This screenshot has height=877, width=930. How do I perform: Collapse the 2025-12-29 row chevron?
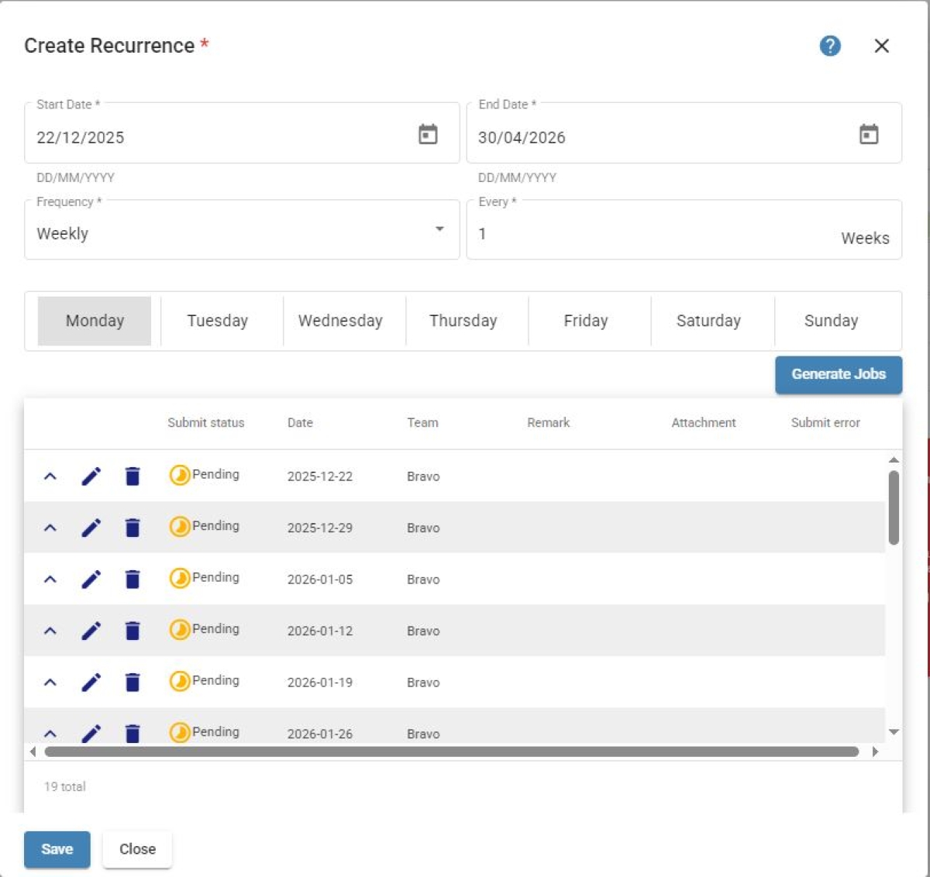(x=50, y=528)
